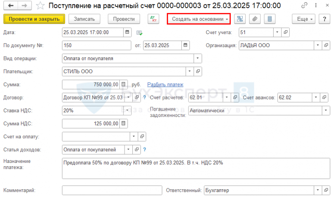The width and height of the screenshot is (331, 197).
Task: Open Еще menu
Action: click(x=303, y=19)
